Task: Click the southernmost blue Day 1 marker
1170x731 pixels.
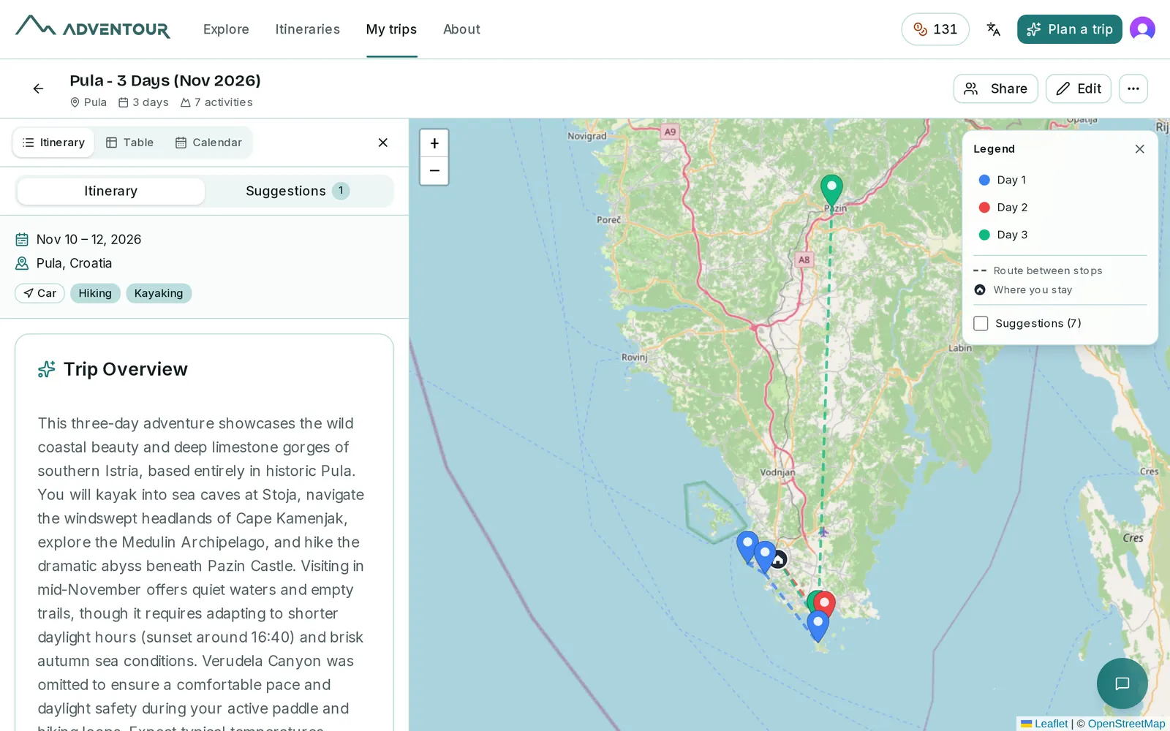Action: pos(818,626)
